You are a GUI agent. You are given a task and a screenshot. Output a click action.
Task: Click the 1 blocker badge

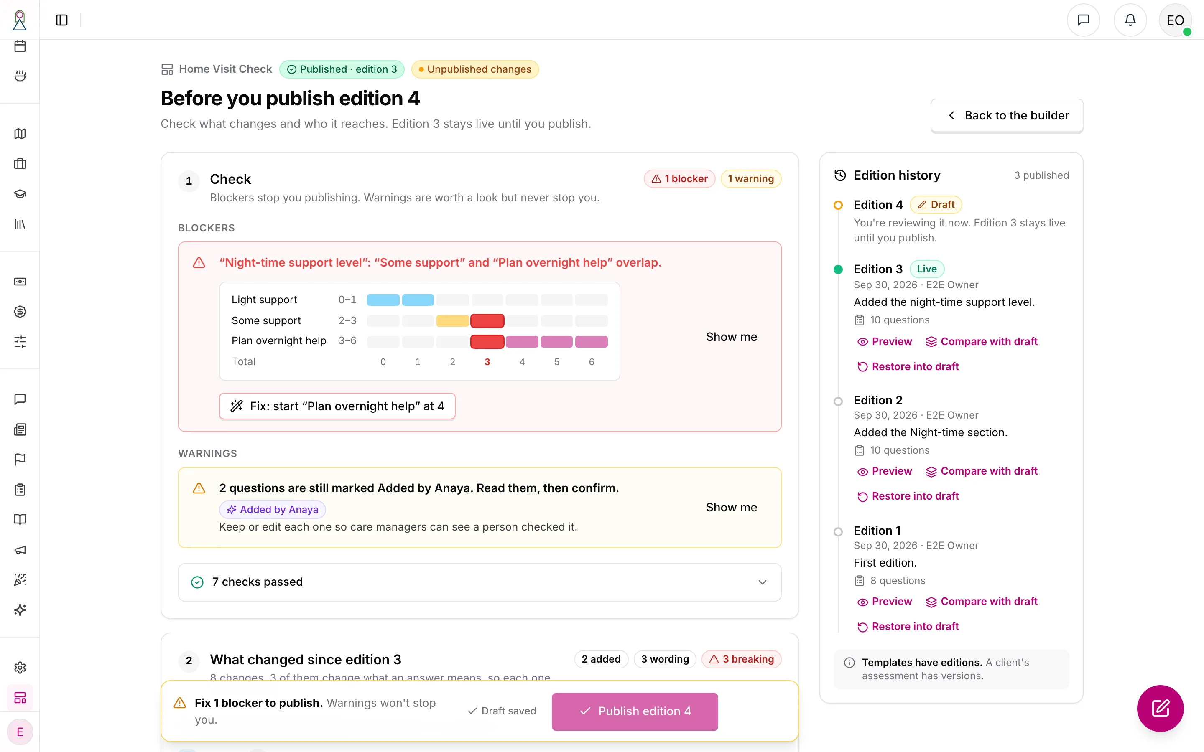(680, 178)
